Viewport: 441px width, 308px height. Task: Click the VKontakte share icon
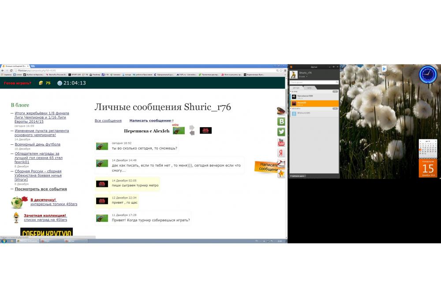(281, 122)
